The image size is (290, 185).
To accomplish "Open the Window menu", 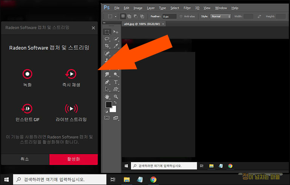I will click(x=221, y=8).
